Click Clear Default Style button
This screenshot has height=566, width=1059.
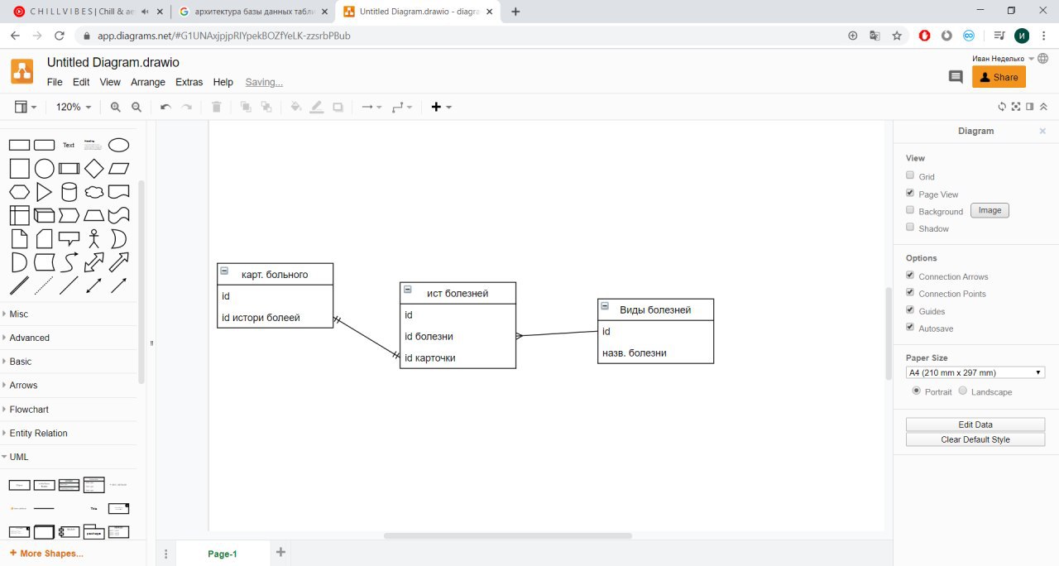pos(975,439)
